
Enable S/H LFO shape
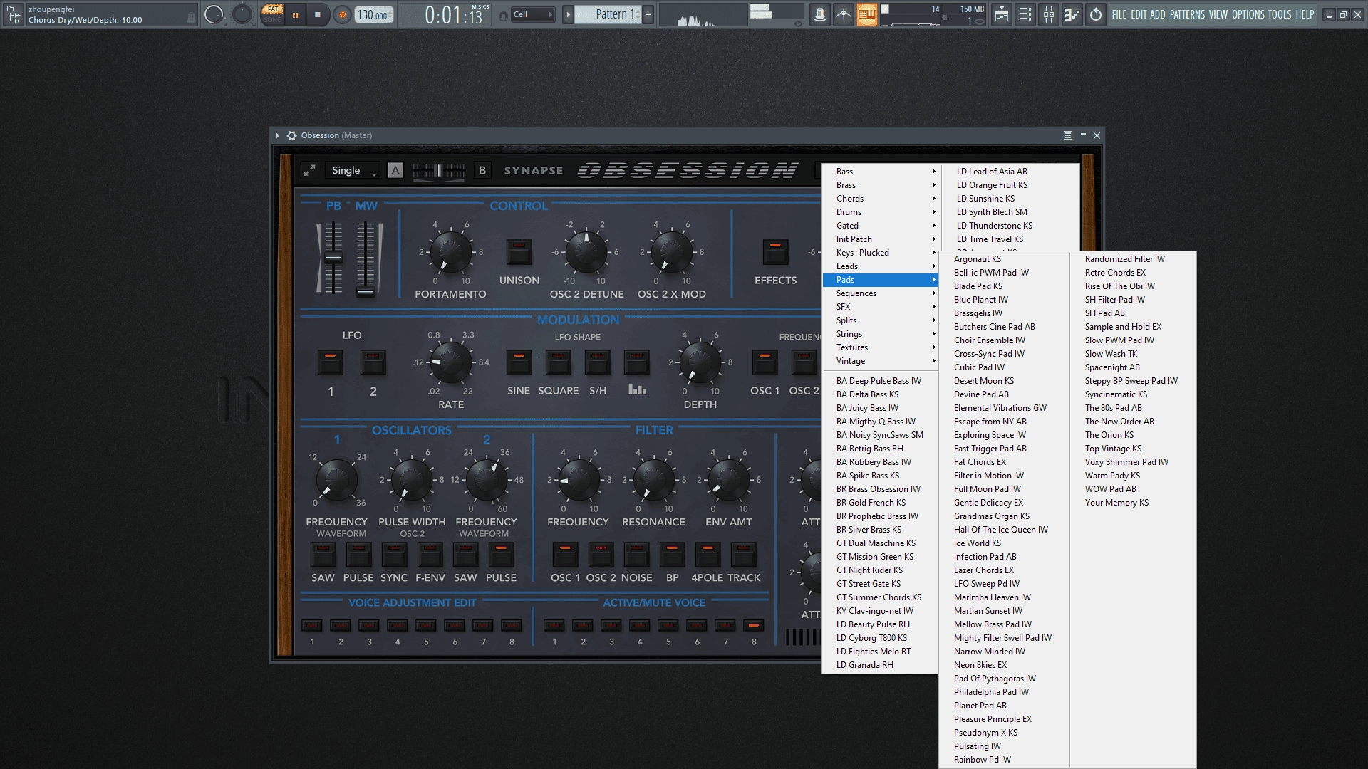click(597, 362)
